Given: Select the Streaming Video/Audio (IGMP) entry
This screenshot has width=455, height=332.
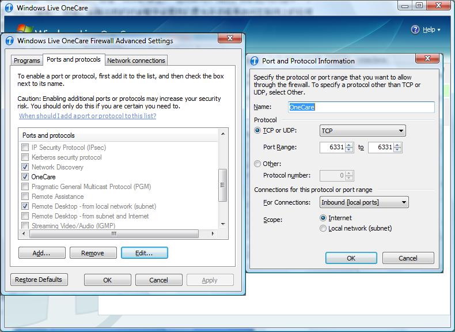Looking at the screenshot, I should [x=73, y=226].
